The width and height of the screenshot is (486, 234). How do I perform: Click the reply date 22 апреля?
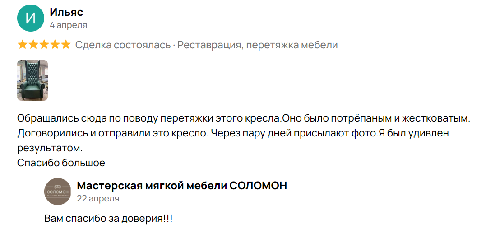pyautogui.click(x=98, y=199)
